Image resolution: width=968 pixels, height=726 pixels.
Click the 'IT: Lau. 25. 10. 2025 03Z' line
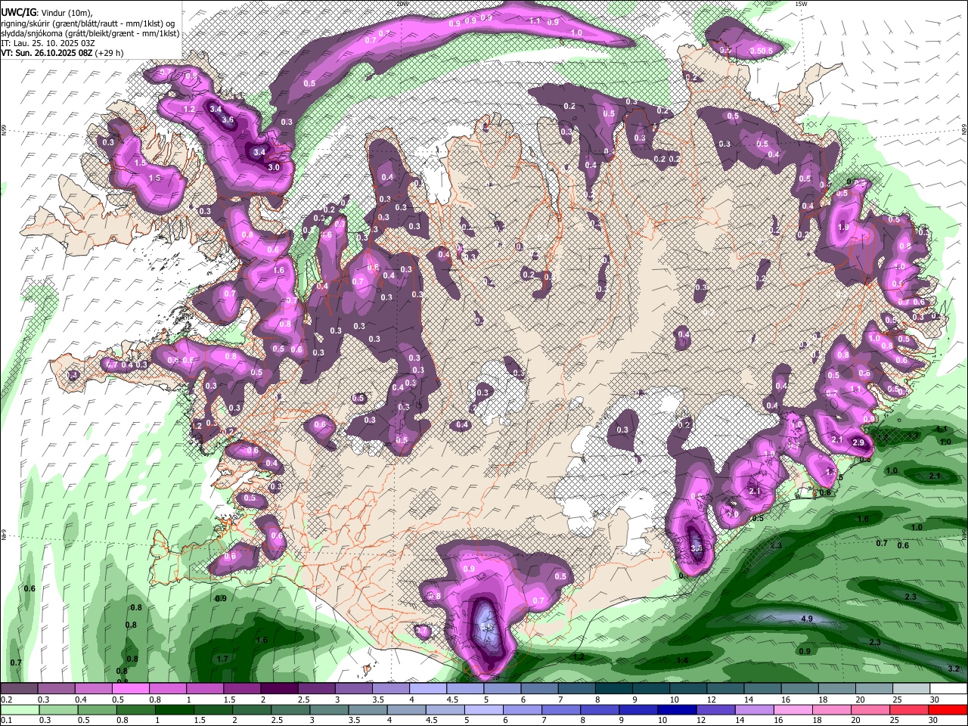(x=47, y=43)
